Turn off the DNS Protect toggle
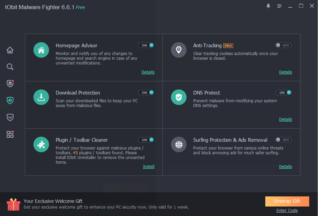This screenshot has height=216, width=318. click(283, 92)
